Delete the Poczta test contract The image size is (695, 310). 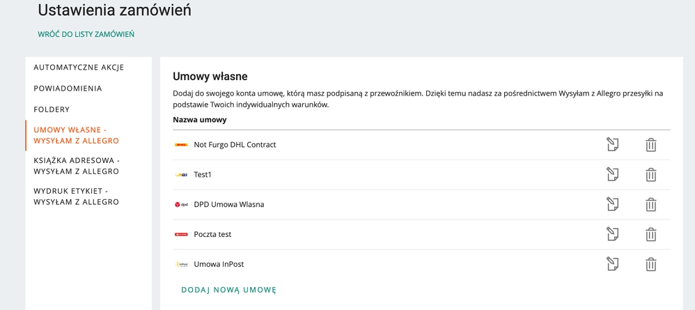point(650,234)
